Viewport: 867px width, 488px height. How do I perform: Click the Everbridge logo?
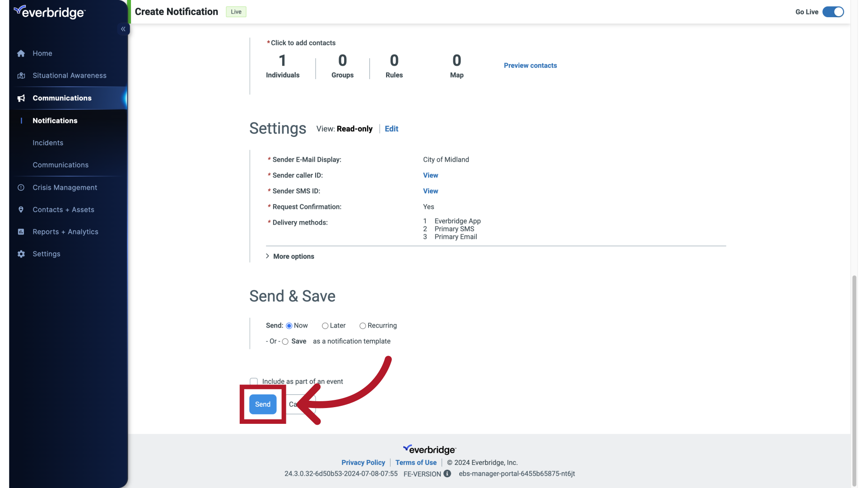point(50,12)
